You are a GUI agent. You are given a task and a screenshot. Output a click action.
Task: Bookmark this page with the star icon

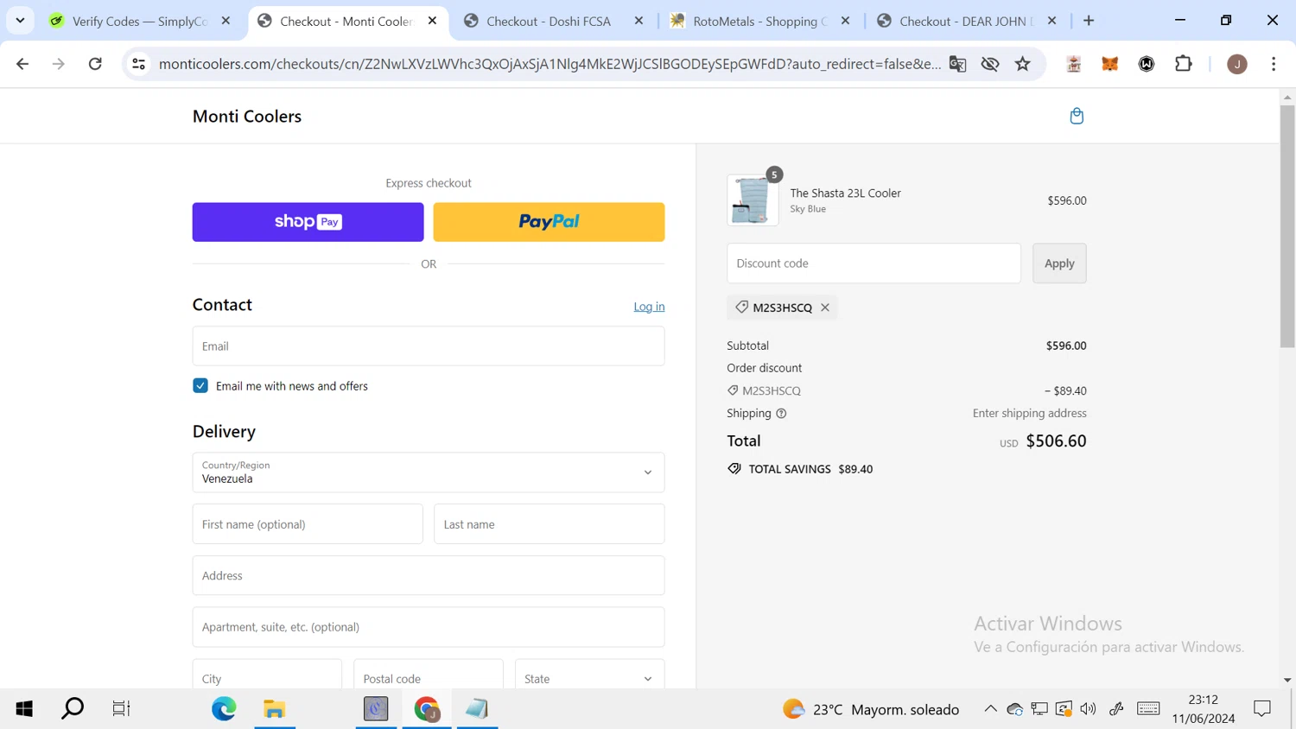tap(1023, 64)
